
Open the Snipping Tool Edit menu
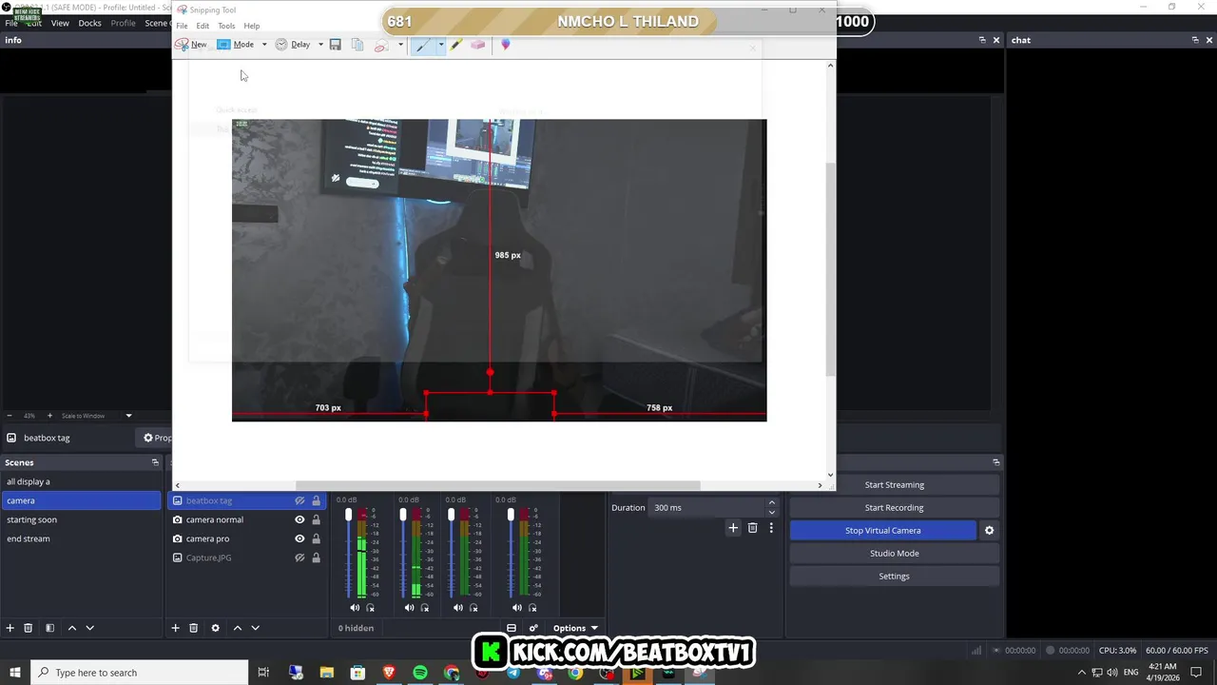point(203,26)
